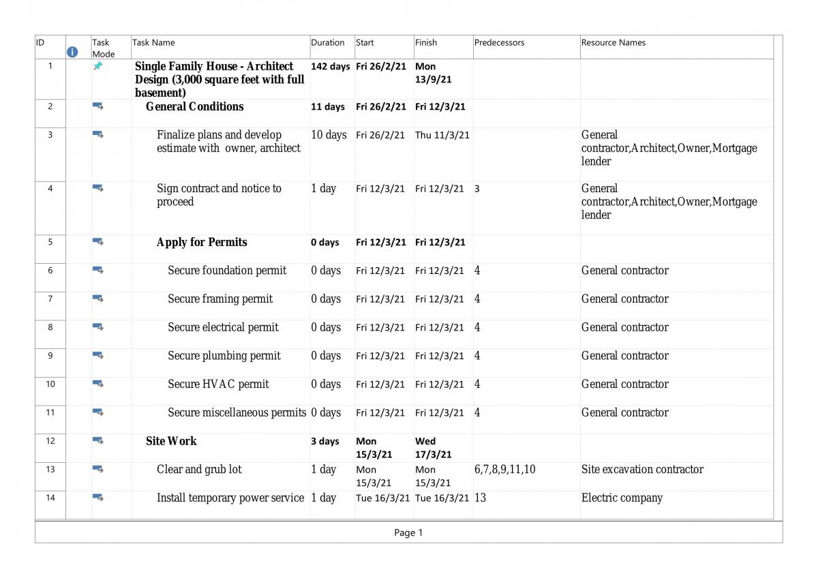This screenshot has height=578, width=818.
Task: Click 'General contractor' resource for foundation permit
Action: [625, 271]
